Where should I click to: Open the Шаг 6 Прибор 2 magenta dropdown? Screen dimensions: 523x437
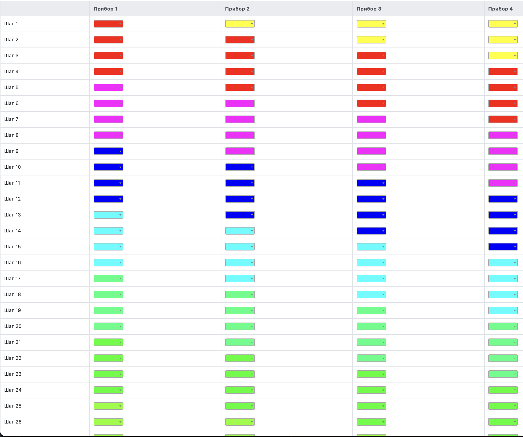(x=240, y=103)
